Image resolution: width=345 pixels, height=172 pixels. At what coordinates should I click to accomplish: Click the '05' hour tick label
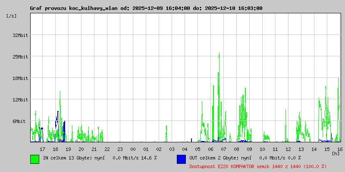(198, 149)
